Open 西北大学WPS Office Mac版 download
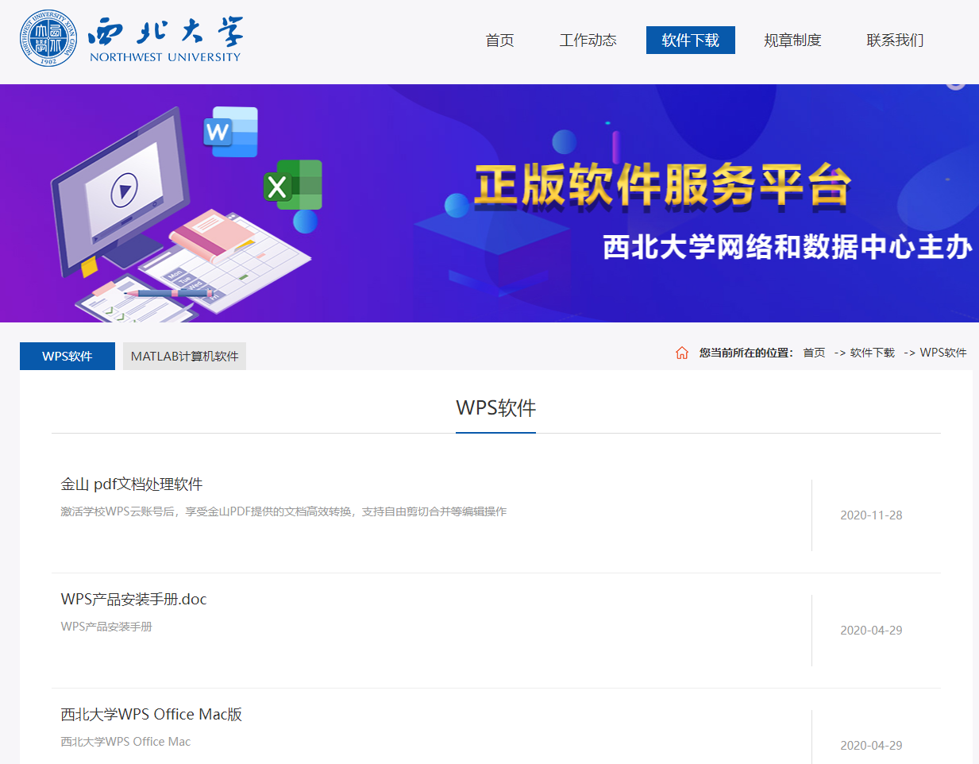The image size is (979, 764). [x=151, y=715]
